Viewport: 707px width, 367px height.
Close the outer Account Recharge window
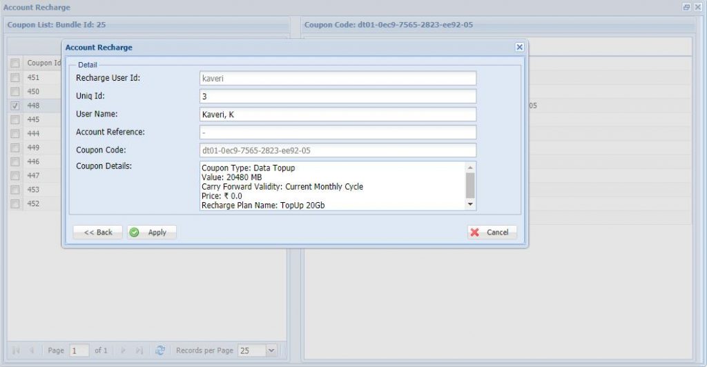click(x=697, y=8)
